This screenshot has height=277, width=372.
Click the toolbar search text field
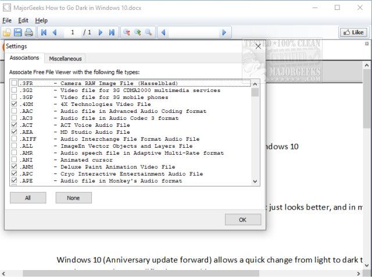[x=194, y=33]
